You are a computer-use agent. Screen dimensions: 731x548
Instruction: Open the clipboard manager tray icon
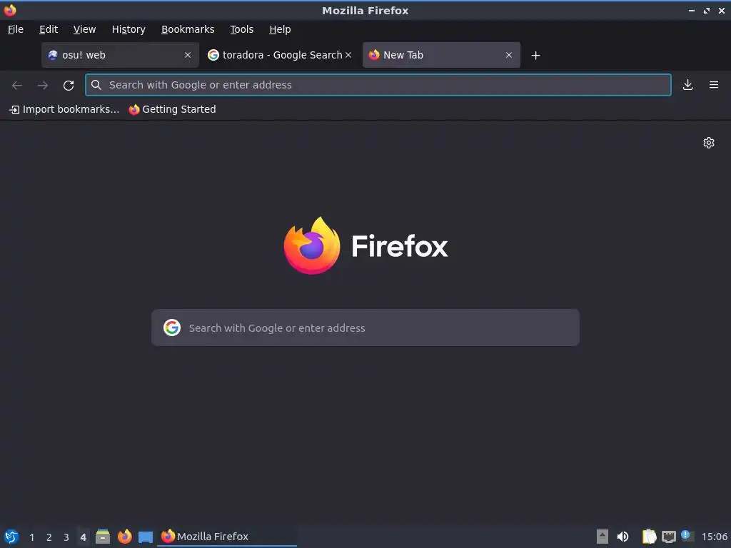click(x=649, y=537)
